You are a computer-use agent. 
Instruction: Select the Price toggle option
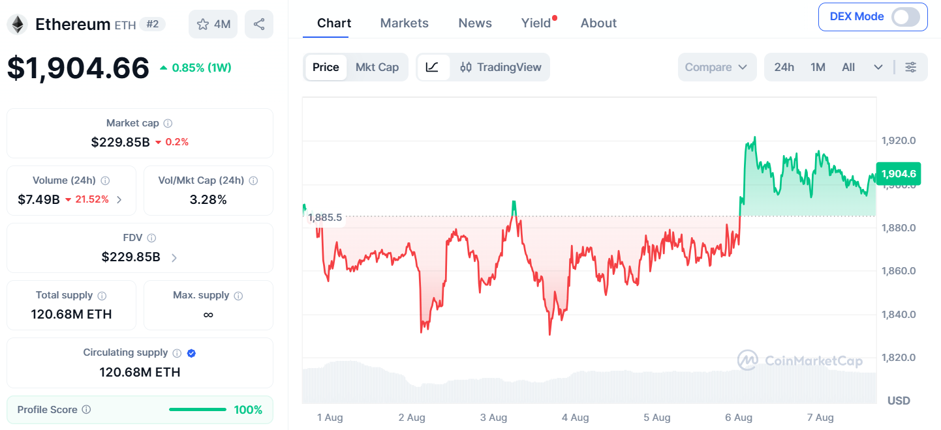(x=326, y=67)
